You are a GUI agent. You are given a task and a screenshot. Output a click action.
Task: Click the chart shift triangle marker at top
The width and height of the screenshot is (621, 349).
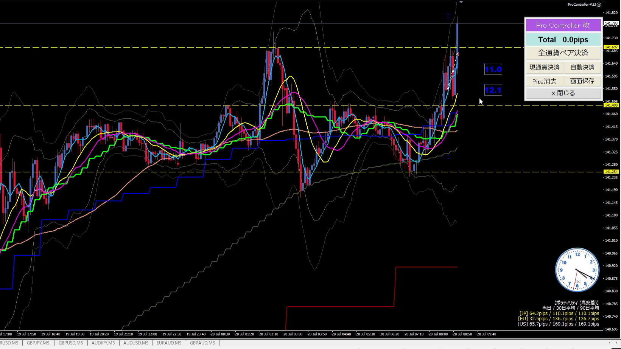pyautogui.click(x=461, y=2)
